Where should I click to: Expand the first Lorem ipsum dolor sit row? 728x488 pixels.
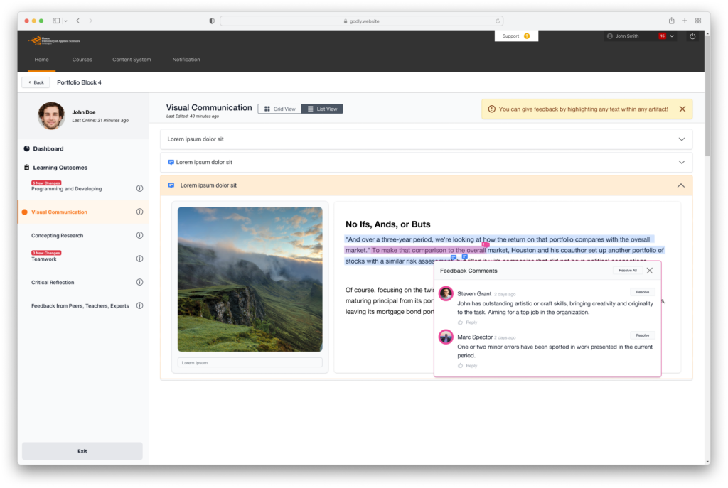pos(427,139)
